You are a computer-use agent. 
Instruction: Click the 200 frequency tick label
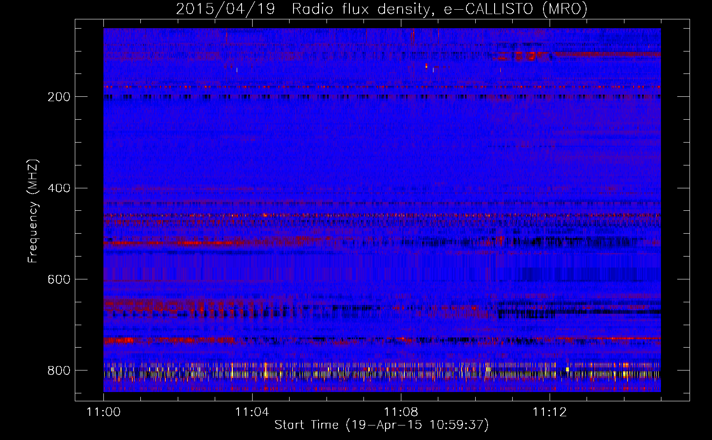[x=59, y=97]
